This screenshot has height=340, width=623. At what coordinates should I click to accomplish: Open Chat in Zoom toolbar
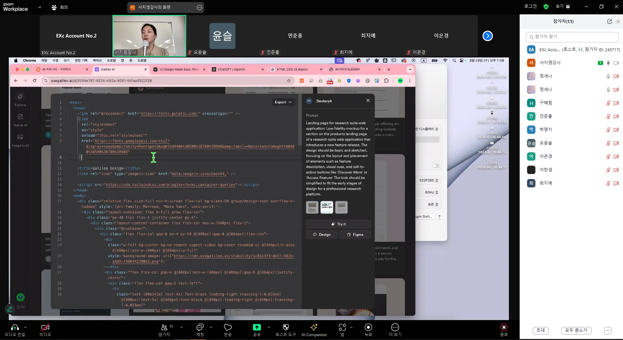pyautogui.click(x=200, y=330)
